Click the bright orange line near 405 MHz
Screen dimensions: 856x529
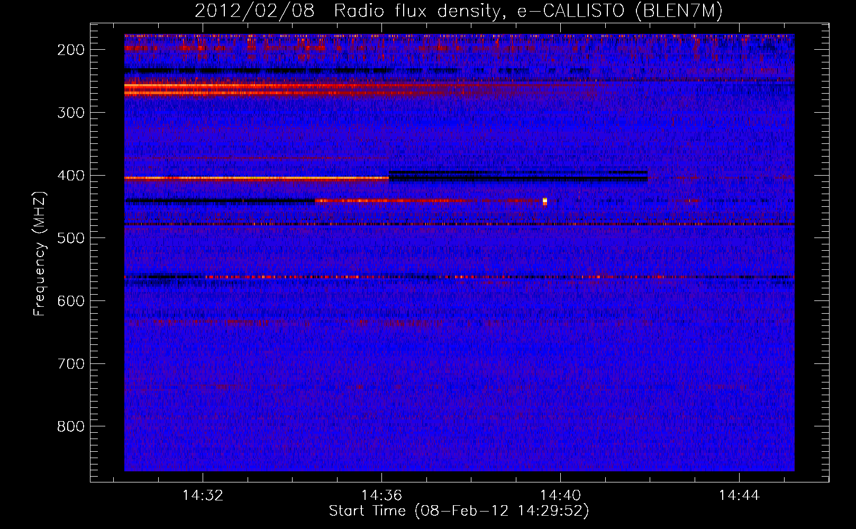point(257,179)
